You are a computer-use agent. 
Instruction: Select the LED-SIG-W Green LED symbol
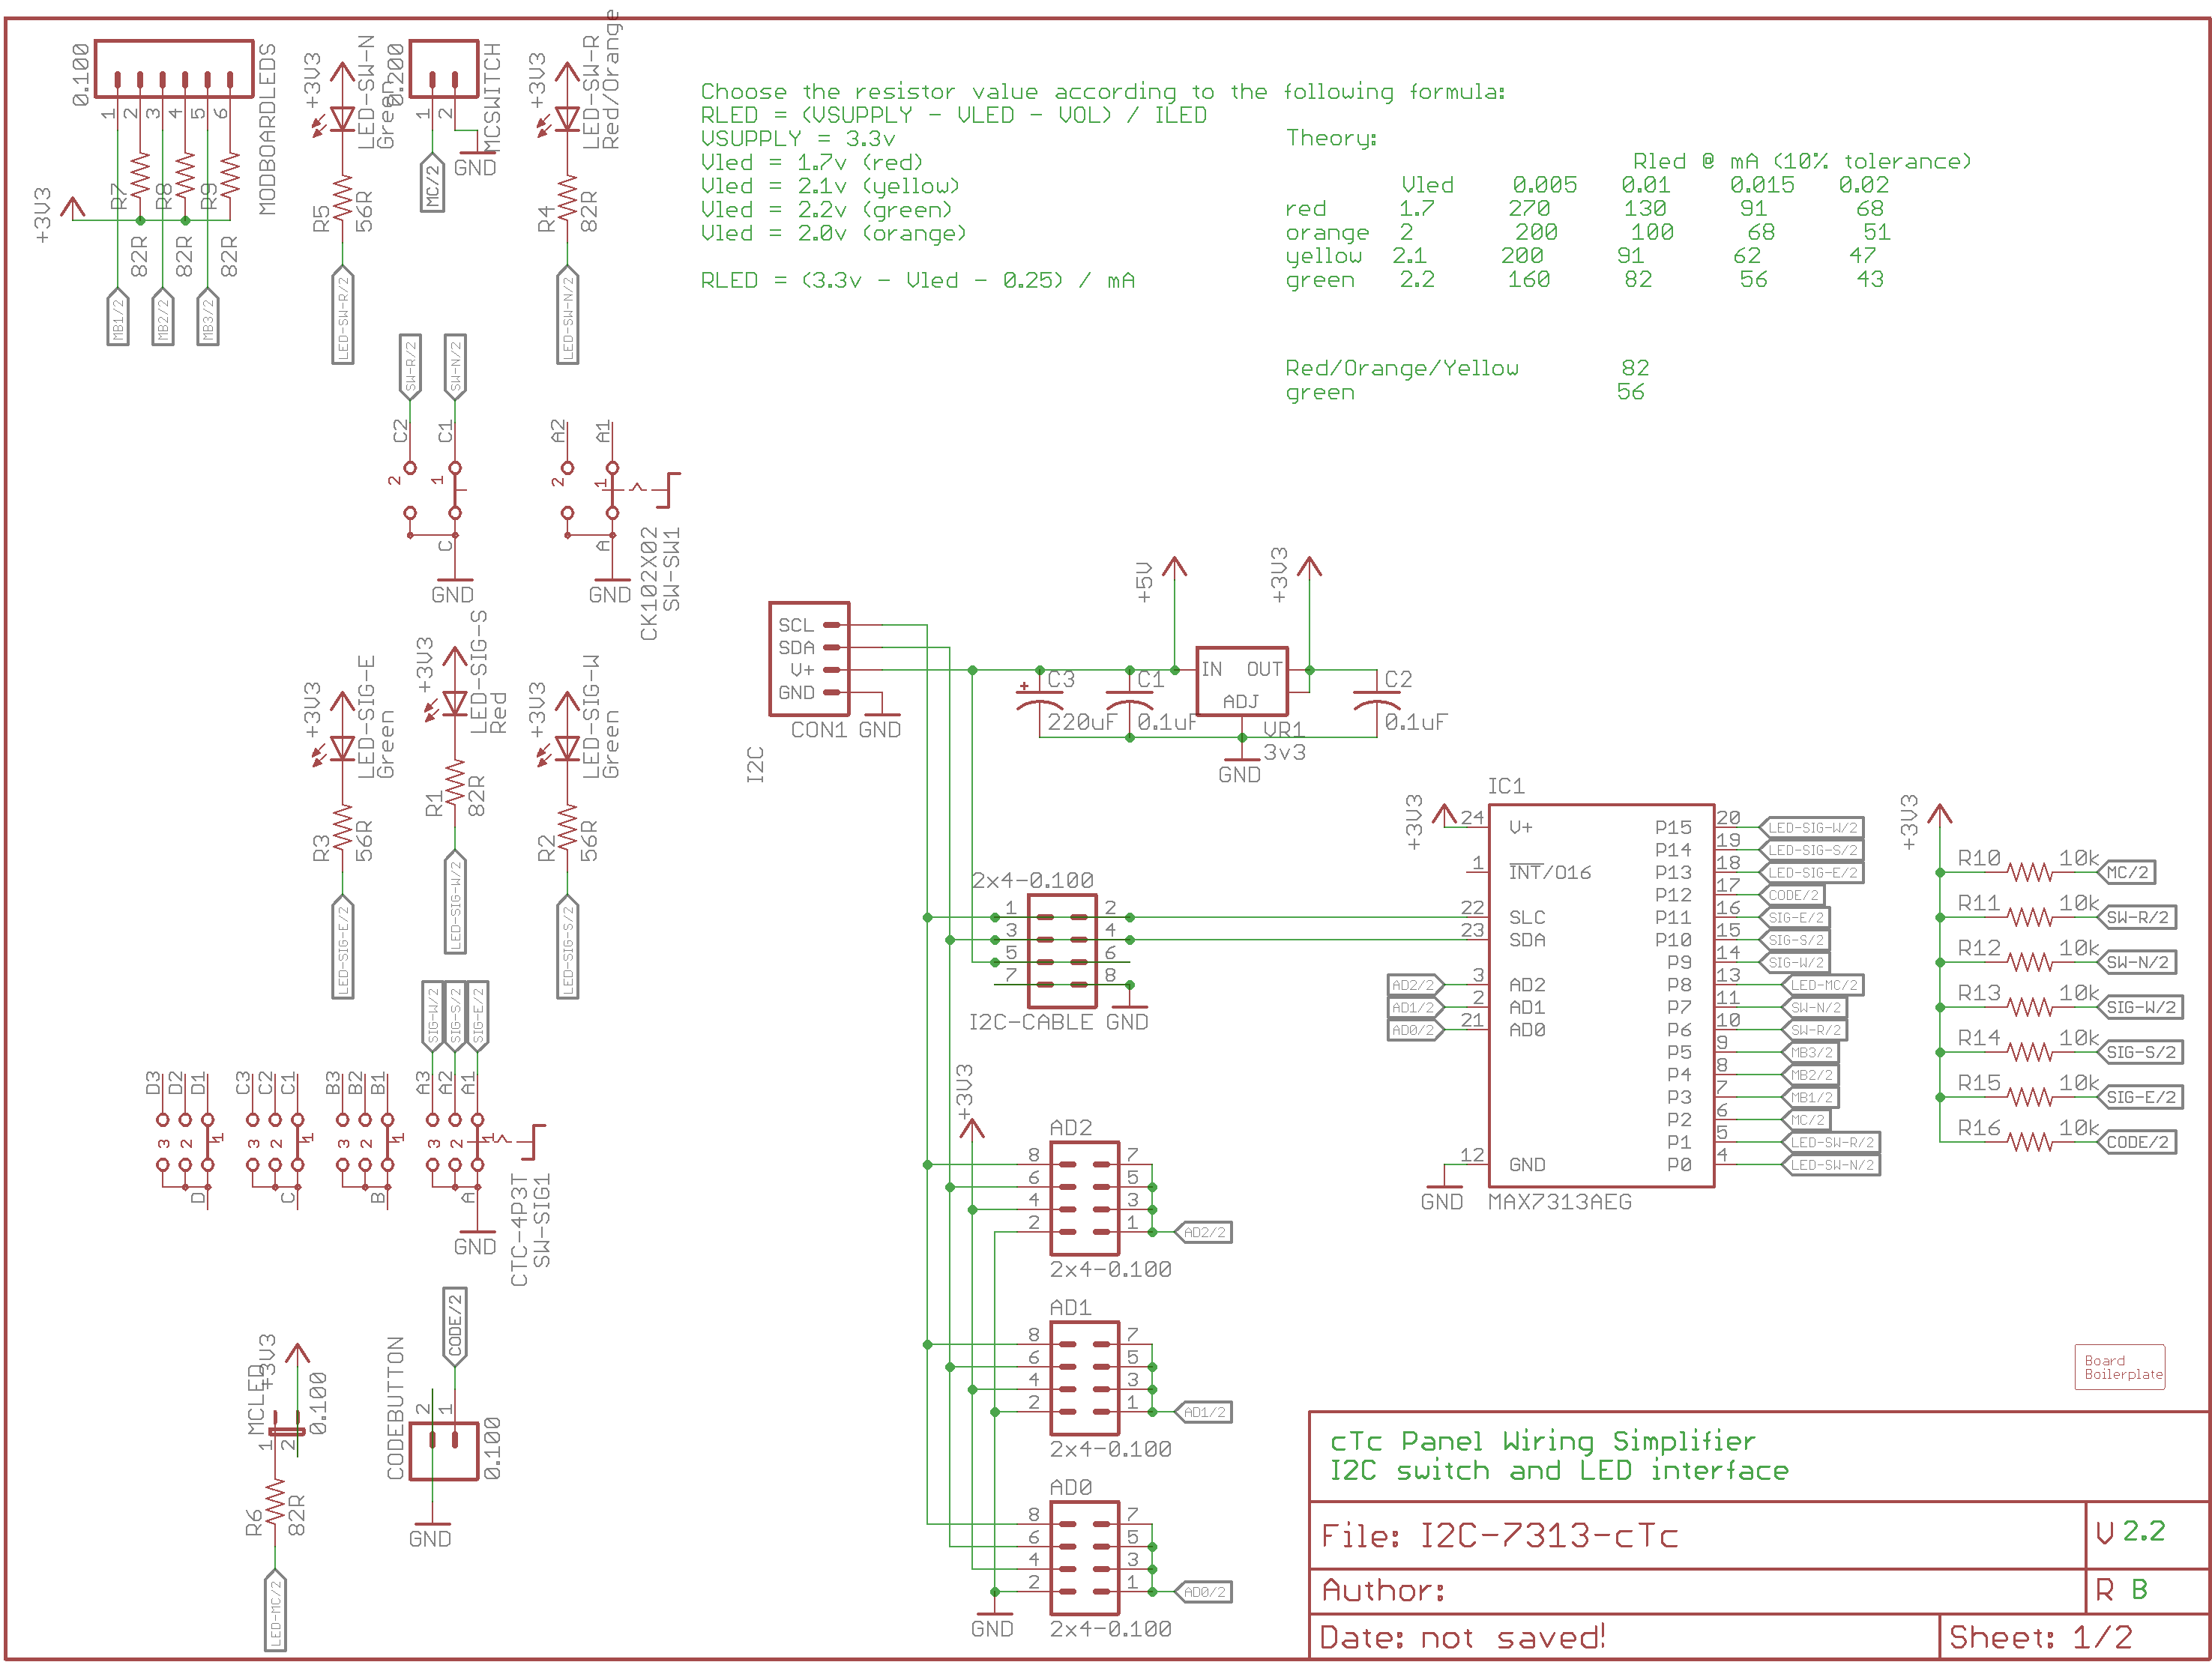563,749
